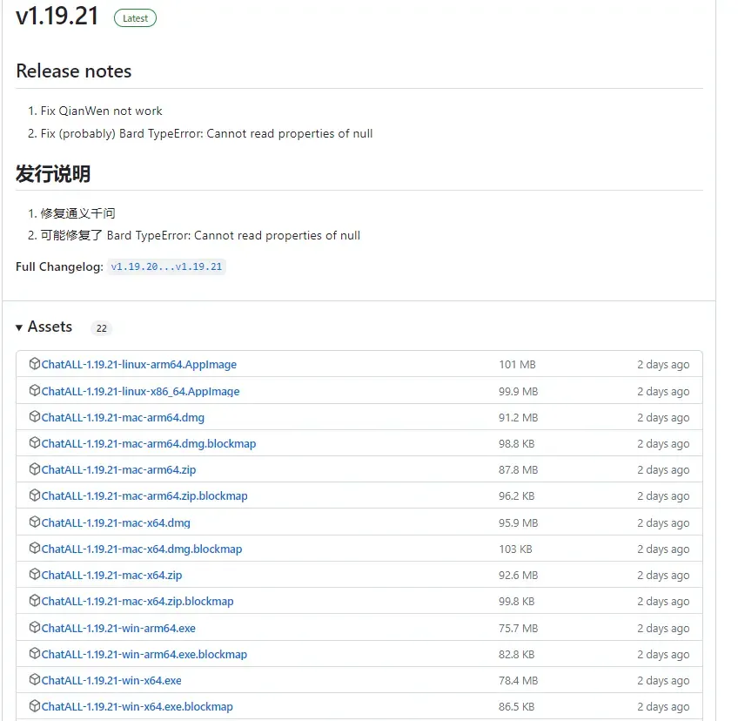Click package icon for mac-x64.zip.blockmap

pyautogui.click(x=34, y=601)
